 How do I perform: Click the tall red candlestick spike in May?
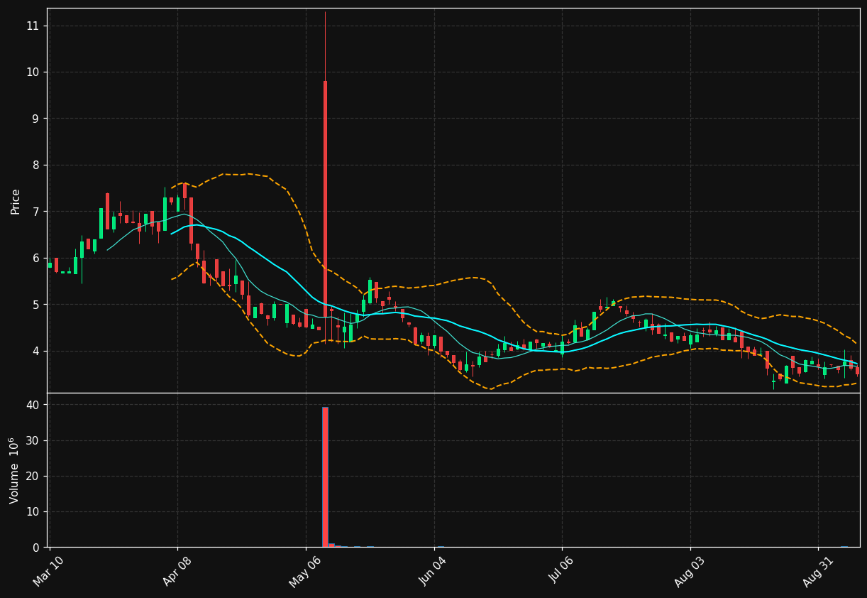click(x=325, y=199)
